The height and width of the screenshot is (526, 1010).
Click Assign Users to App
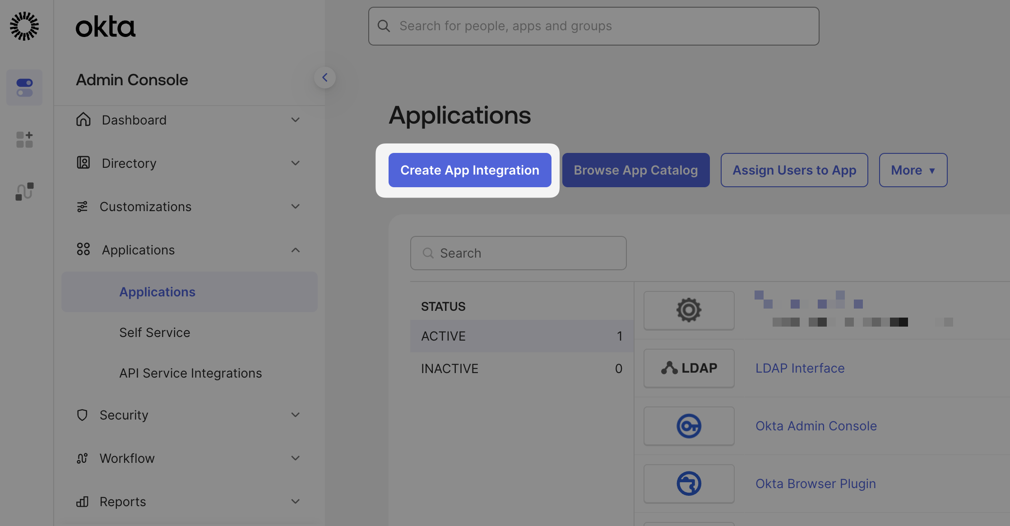coord(794,170)
